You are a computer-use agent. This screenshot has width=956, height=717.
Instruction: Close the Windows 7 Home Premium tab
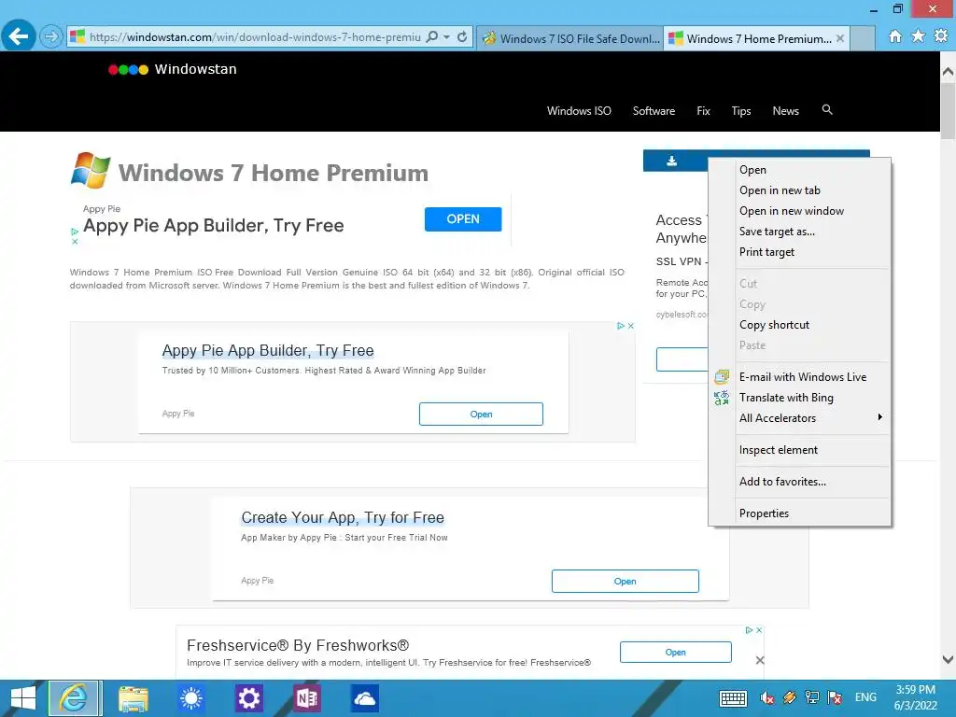(x=840, y=38)
